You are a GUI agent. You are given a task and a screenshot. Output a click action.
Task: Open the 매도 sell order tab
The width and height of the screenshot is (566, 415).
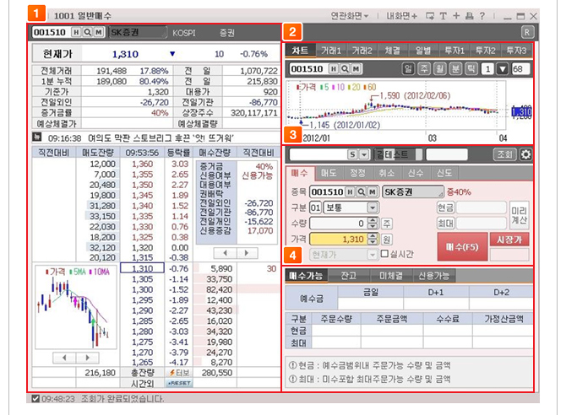point(329,174)
